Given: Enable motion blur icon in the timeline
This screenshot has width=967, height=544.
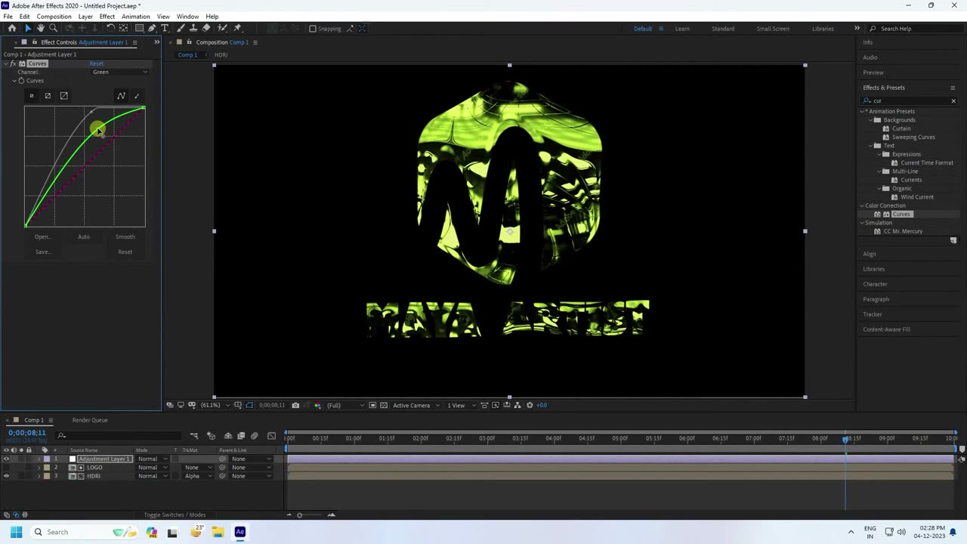Looking at the screenshot, I should click(255, 436).
